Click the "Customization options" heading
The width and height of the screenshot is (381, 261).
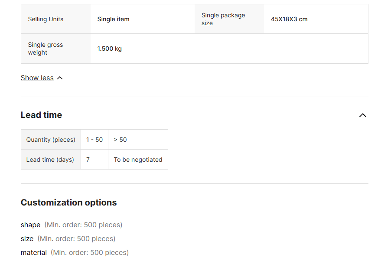tap(68, 202)
